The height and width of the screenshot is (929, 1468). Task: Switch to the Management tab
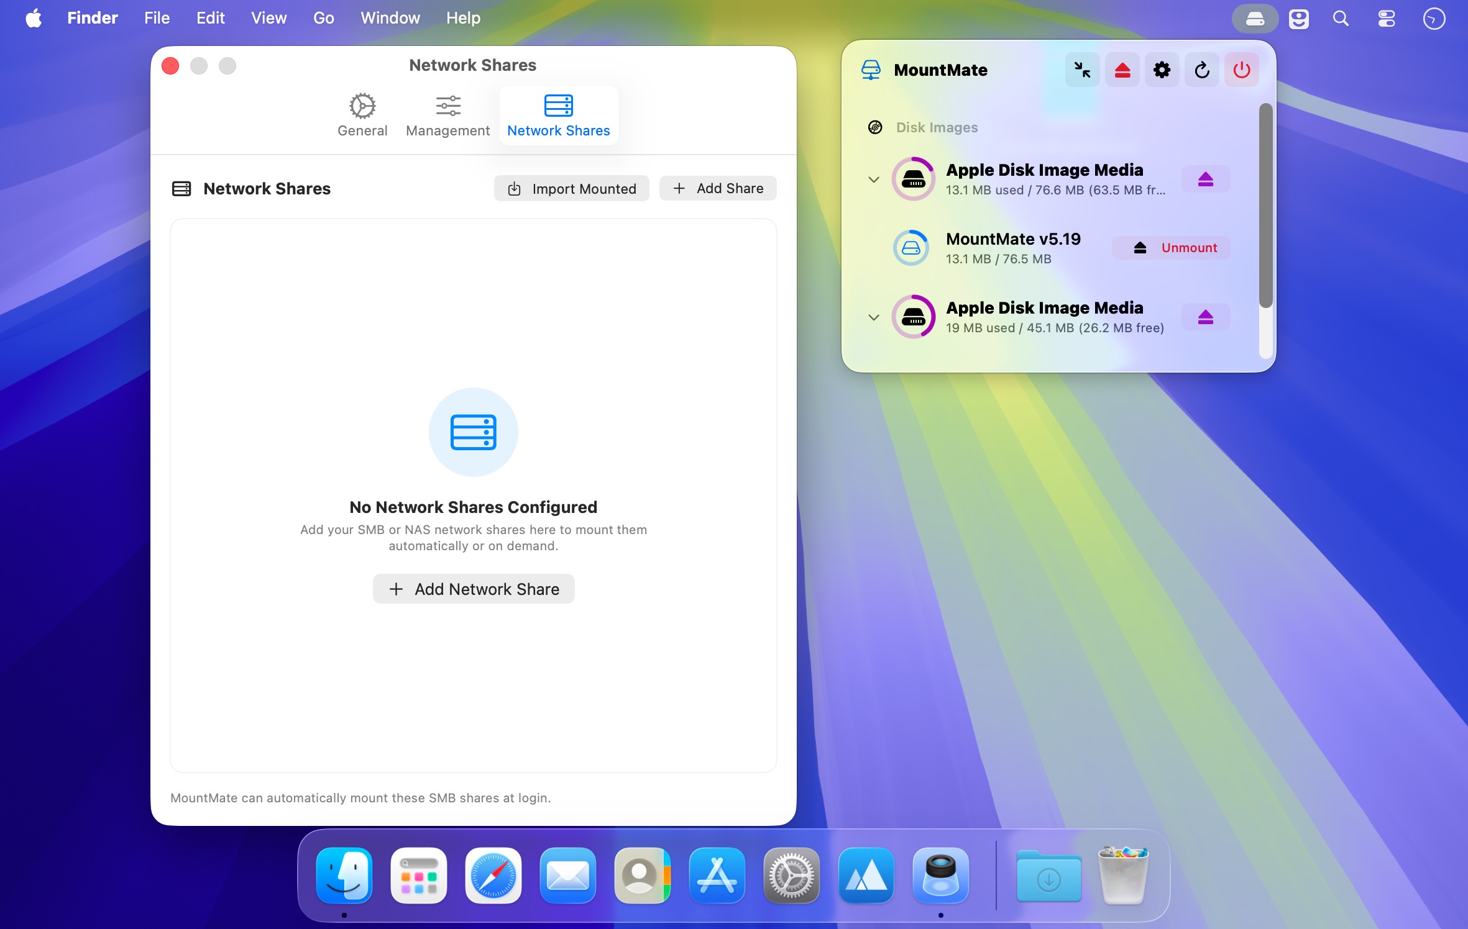(x=447, y=116)
